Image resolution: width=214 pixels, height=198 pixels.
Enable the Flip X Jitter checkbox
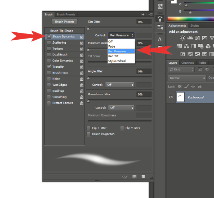(89, 128)
